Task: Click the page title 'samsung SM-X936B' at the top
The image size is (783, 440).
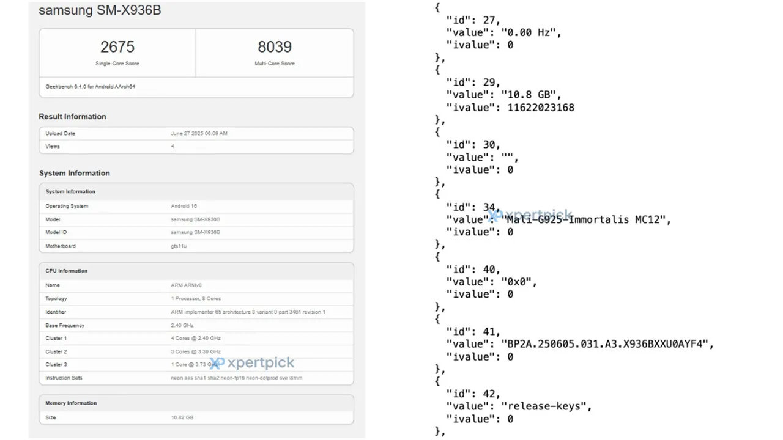Action: click(100, 10)
